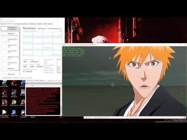Viewport: 187px width, 140px height.
Task: Open the Options menu in Task Manager
Action: 6,21
